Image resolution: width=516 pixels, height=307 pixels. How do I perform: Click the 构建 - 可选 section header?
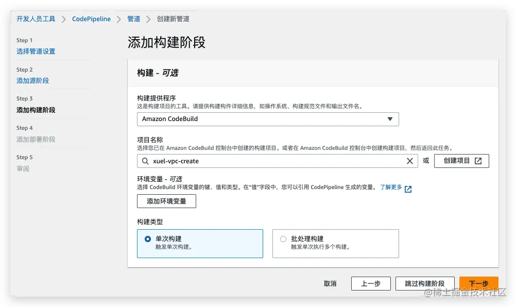[158, 73]
